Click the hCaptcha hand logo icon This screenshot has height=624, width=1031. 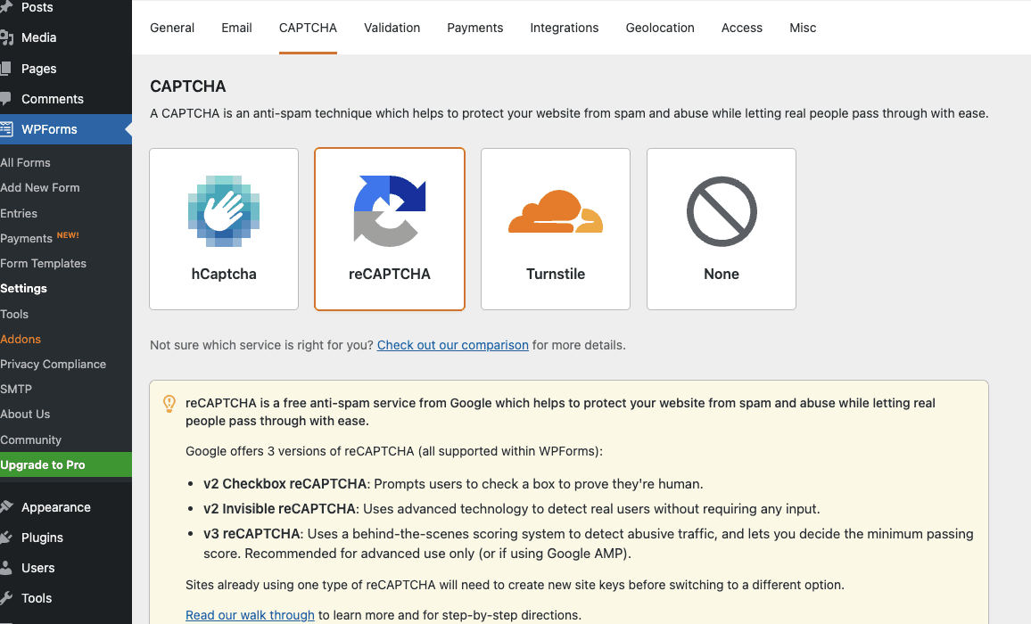(x=224, y=211)
